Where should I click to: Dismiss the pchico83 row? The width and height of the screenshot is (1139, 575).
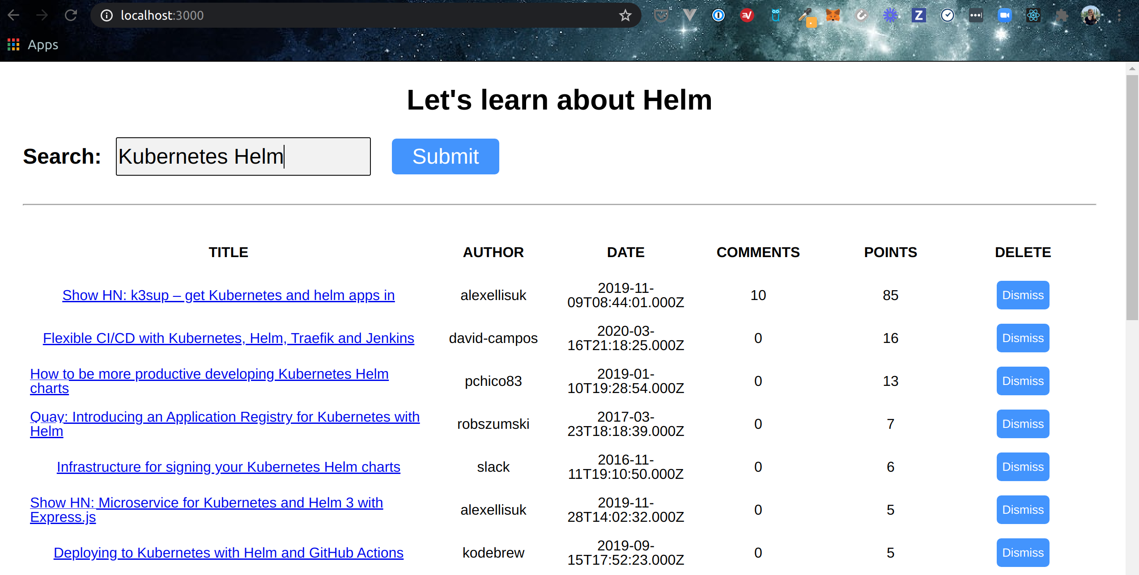(x=1023, y=381)
